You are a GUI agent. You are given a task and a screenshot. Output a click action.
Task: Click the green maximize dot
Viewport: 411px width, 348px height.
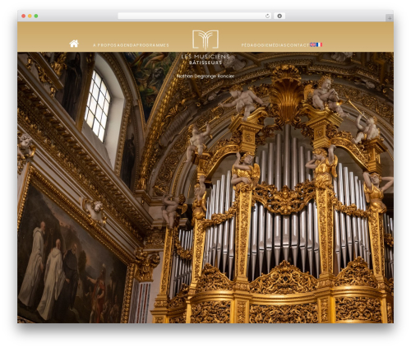(x=36, y=16)
